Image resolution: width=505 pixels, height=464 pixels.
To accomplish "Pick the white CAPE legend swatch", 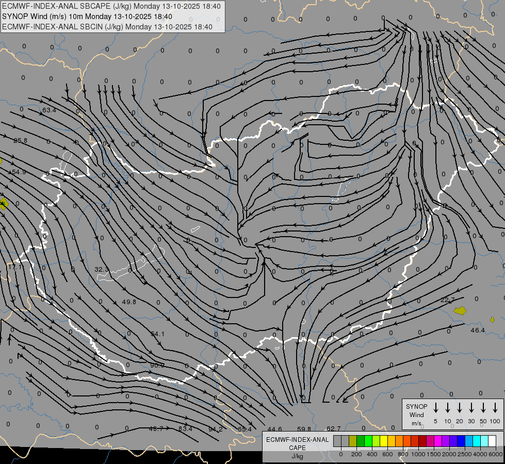I will [493, 441].
